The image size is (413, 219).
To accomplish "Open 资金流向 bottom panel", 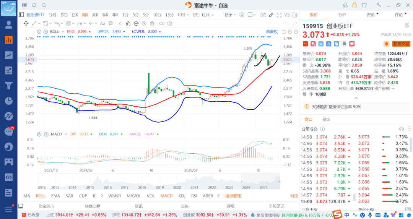I will [47, 206].
